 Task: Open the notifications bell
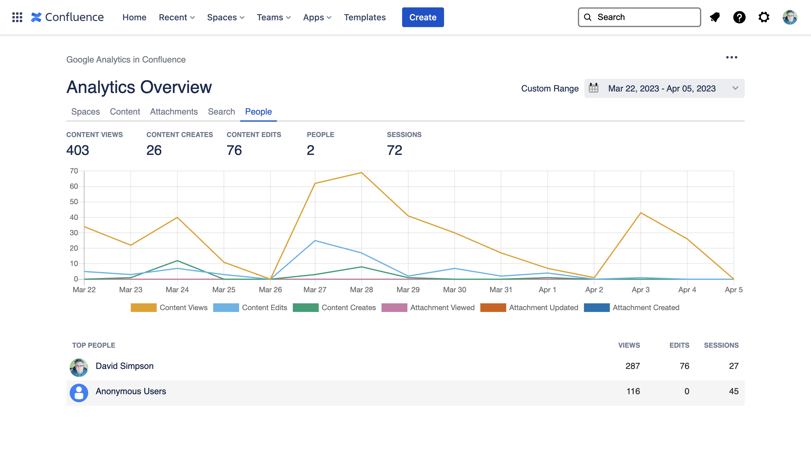point(715,17)
